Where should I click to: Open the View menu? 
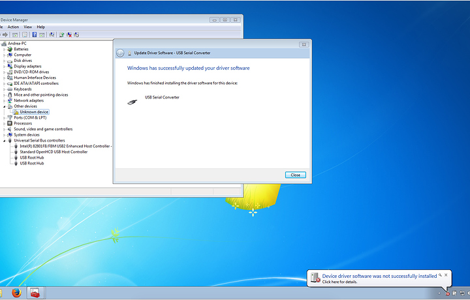28,27
